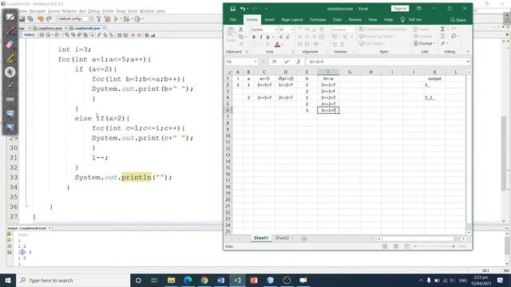Click the Cut scissors icon

pos(241,29)
